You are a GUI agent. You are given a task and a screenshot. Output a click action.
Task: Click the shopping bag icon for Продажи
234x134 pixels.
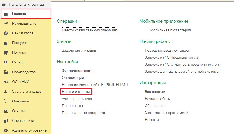(x=6, y=43)
